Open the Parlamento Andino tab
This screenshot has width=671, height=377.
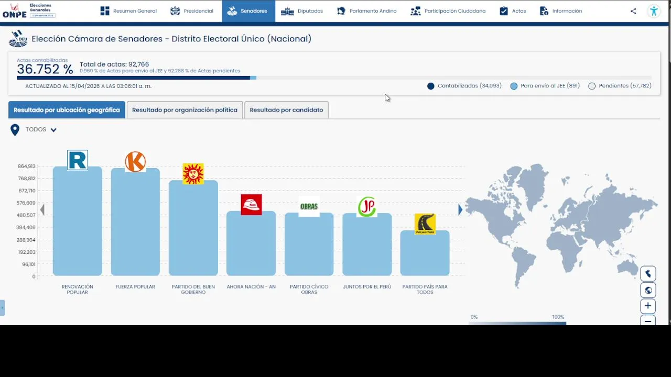click(366, 11)
